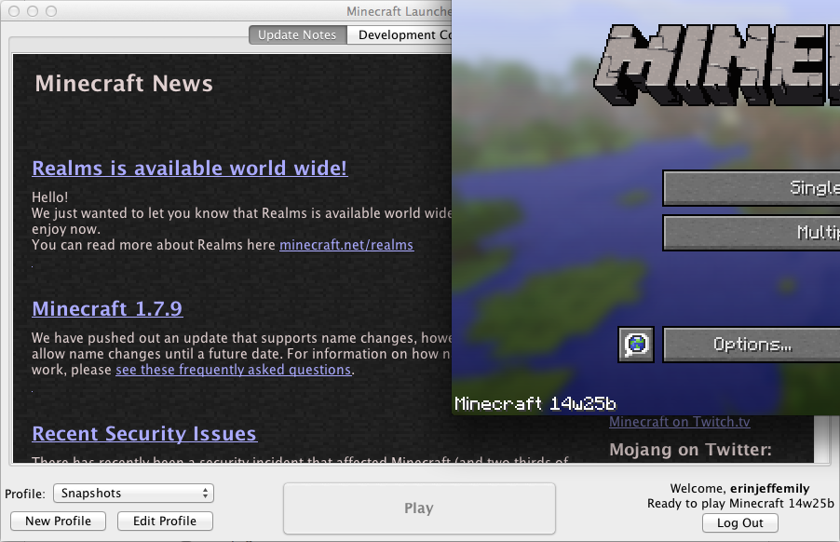Click the Minecraft logo in the game window
840x542 pixels.
(x=717, y=64)
